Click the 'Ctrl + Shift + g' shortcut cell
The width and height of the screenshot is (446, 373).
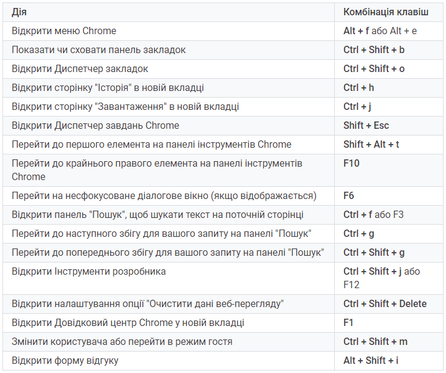389,253
